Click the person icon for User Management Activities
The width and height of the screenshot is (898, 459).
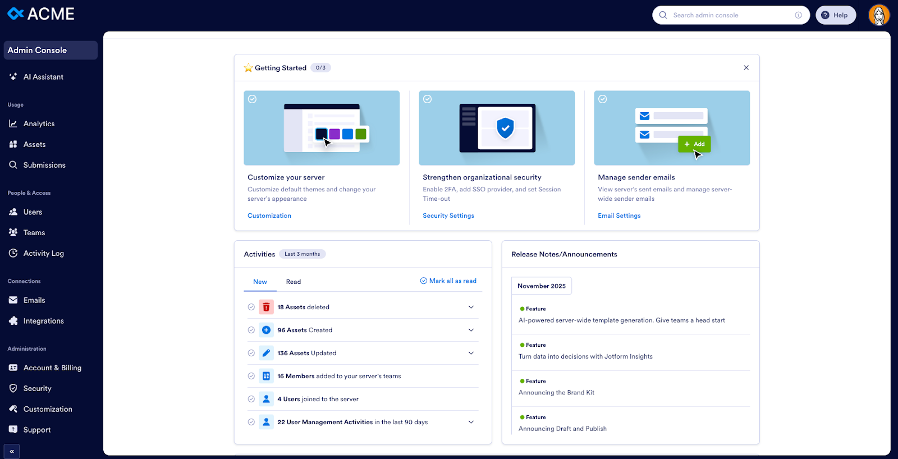pos(266,422)
